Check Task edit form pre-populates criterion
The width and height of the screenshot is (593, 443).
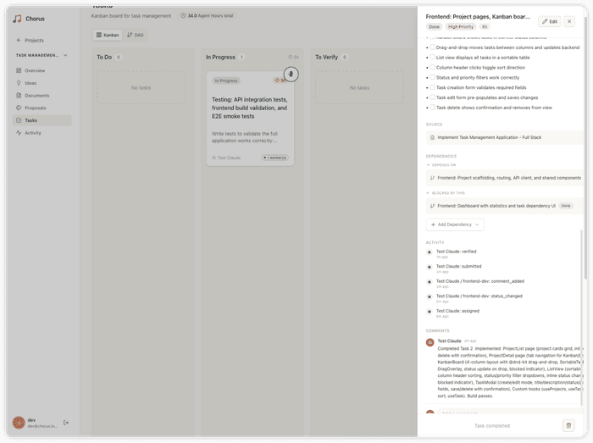coord(432,97)
